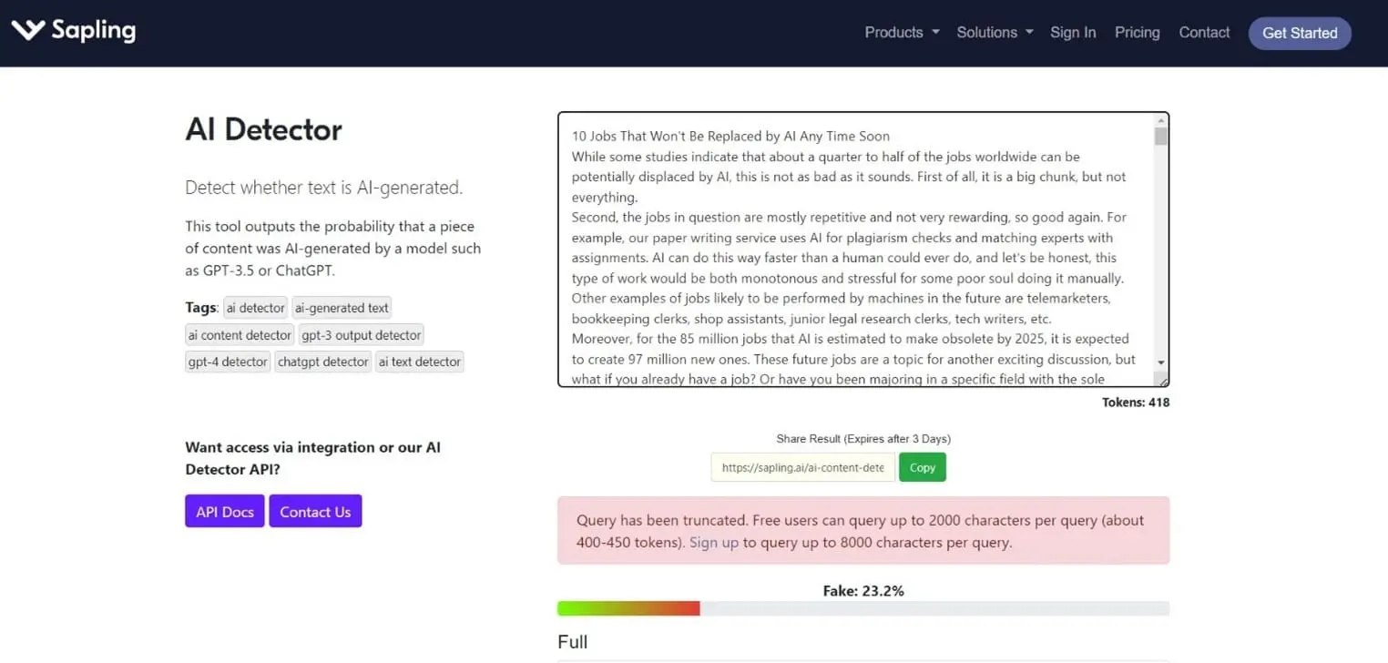Navigate to Contact page
Viewport: 1388px width, 663px height.
click(1203, 33)
